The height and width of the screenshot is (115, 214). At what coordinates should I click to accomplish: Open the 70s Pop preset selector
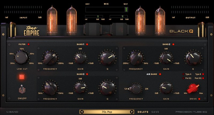coord(107,112)
